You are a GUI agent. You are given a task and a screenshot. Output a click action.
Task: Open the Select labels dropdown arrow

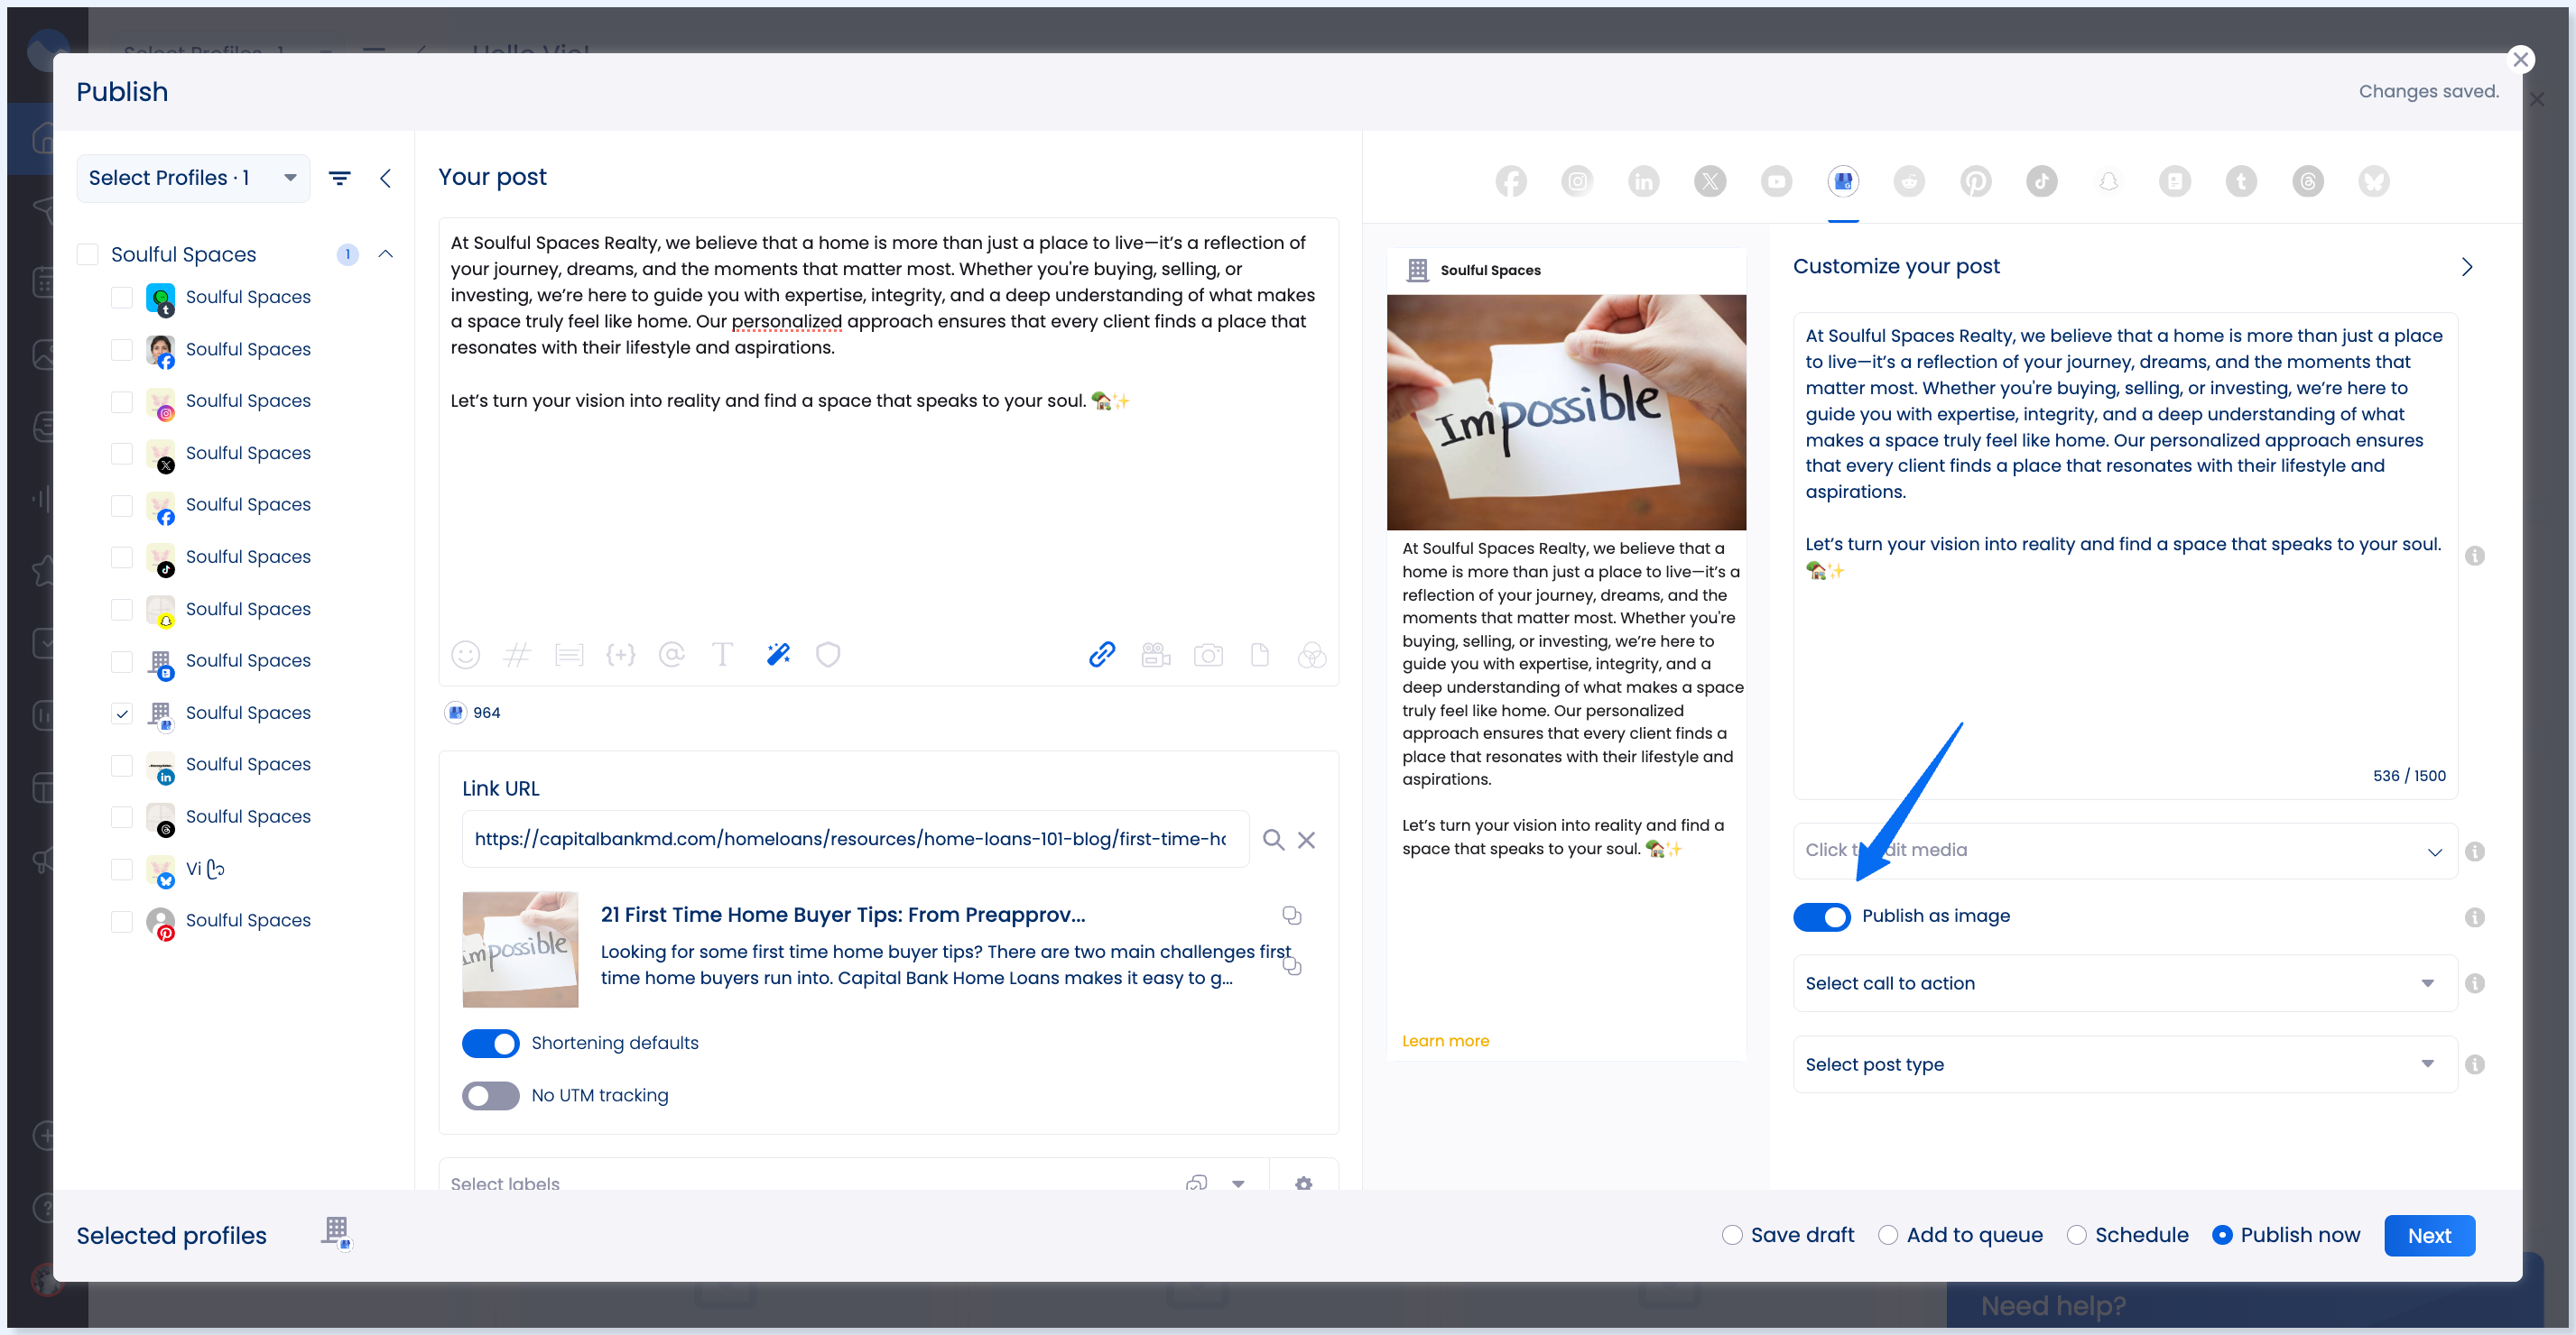[x=1238, y=1183]
